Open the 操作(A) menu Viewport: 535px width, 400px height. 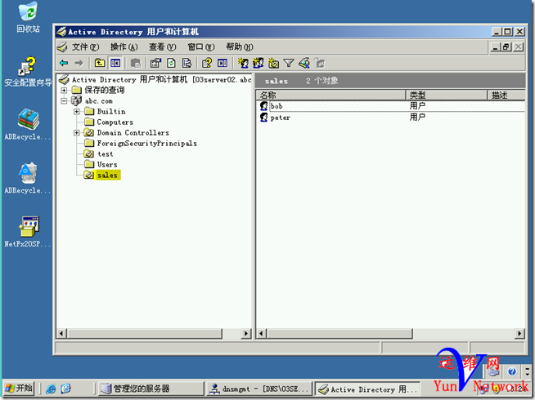[124, 47]
